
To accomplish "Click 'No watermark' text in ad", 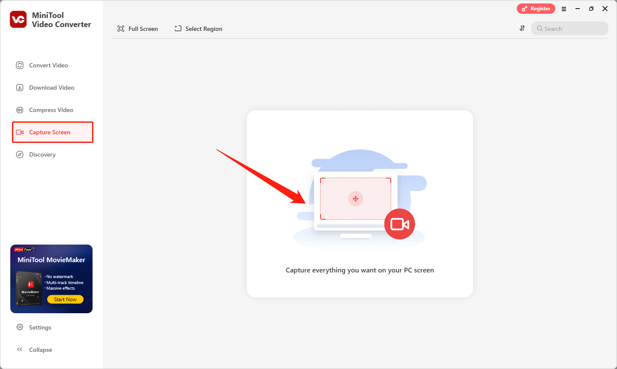I will (60, 277).
